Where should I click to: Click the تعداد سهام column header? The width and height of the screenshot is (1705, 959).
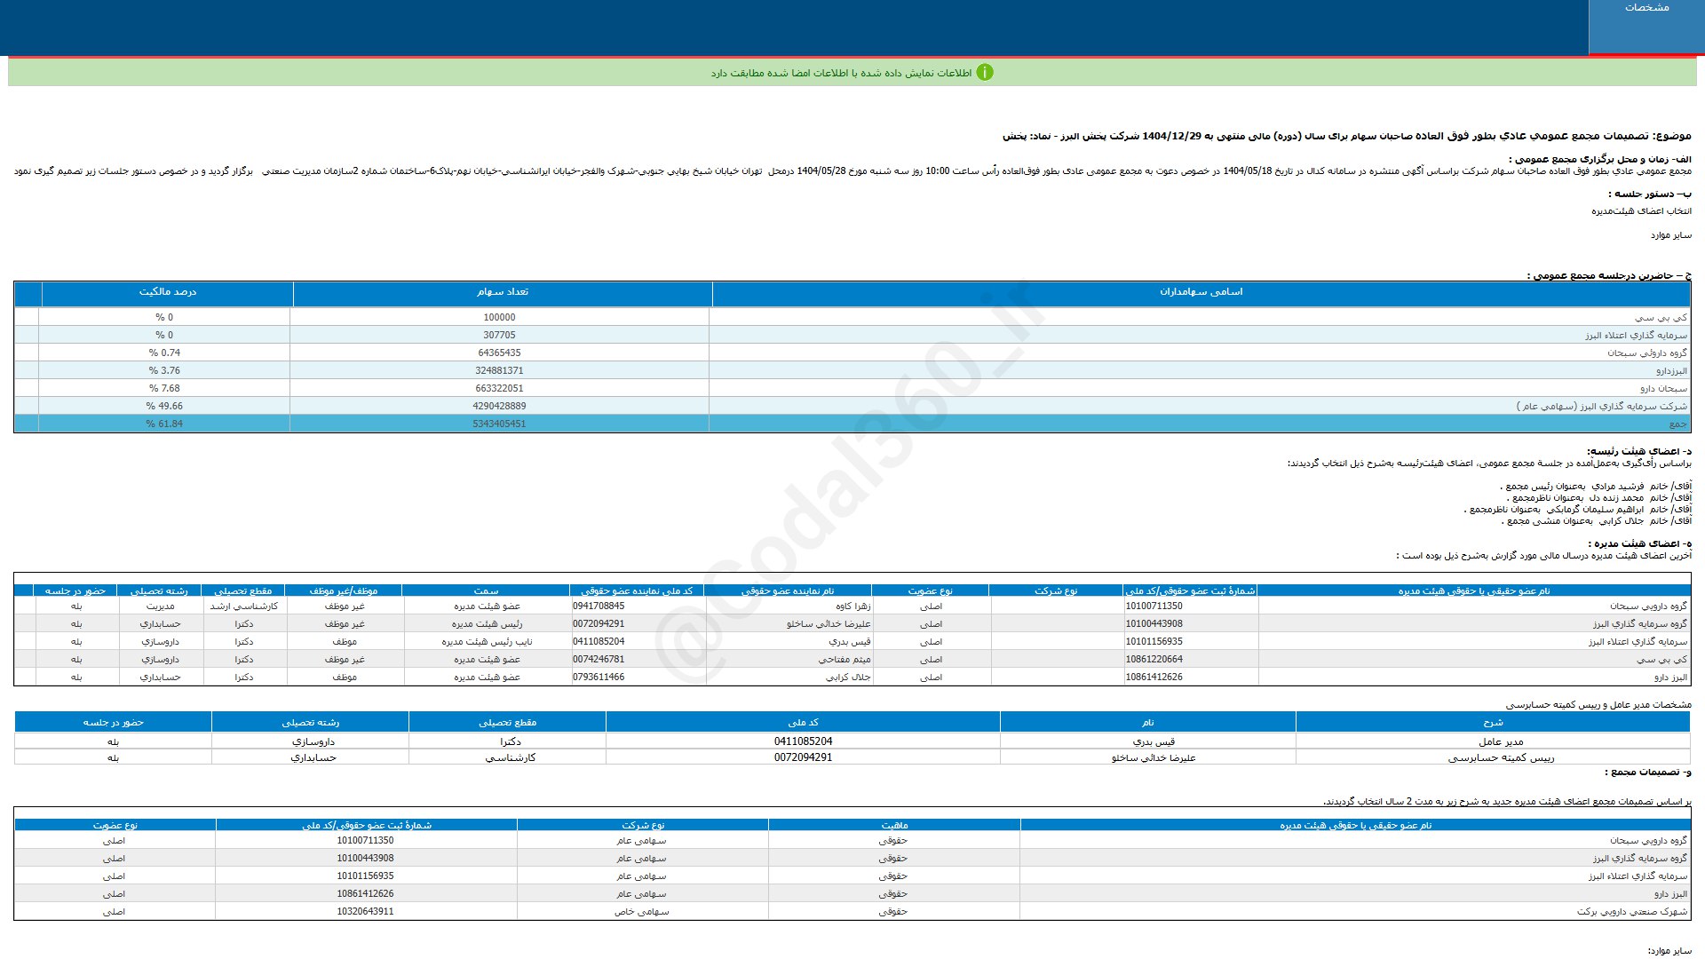tap(502, 292)
